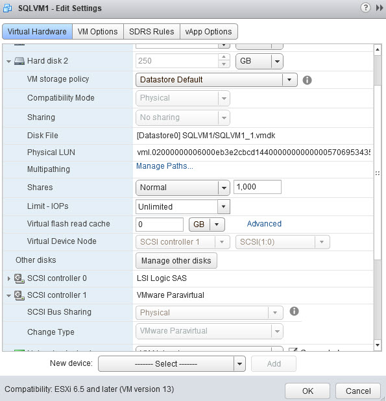Click the LSI Logic SAS controller type text

point(162,278)
